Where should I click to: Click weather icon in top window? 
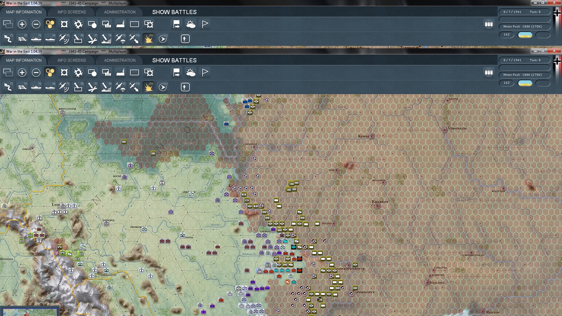[191, 24]
